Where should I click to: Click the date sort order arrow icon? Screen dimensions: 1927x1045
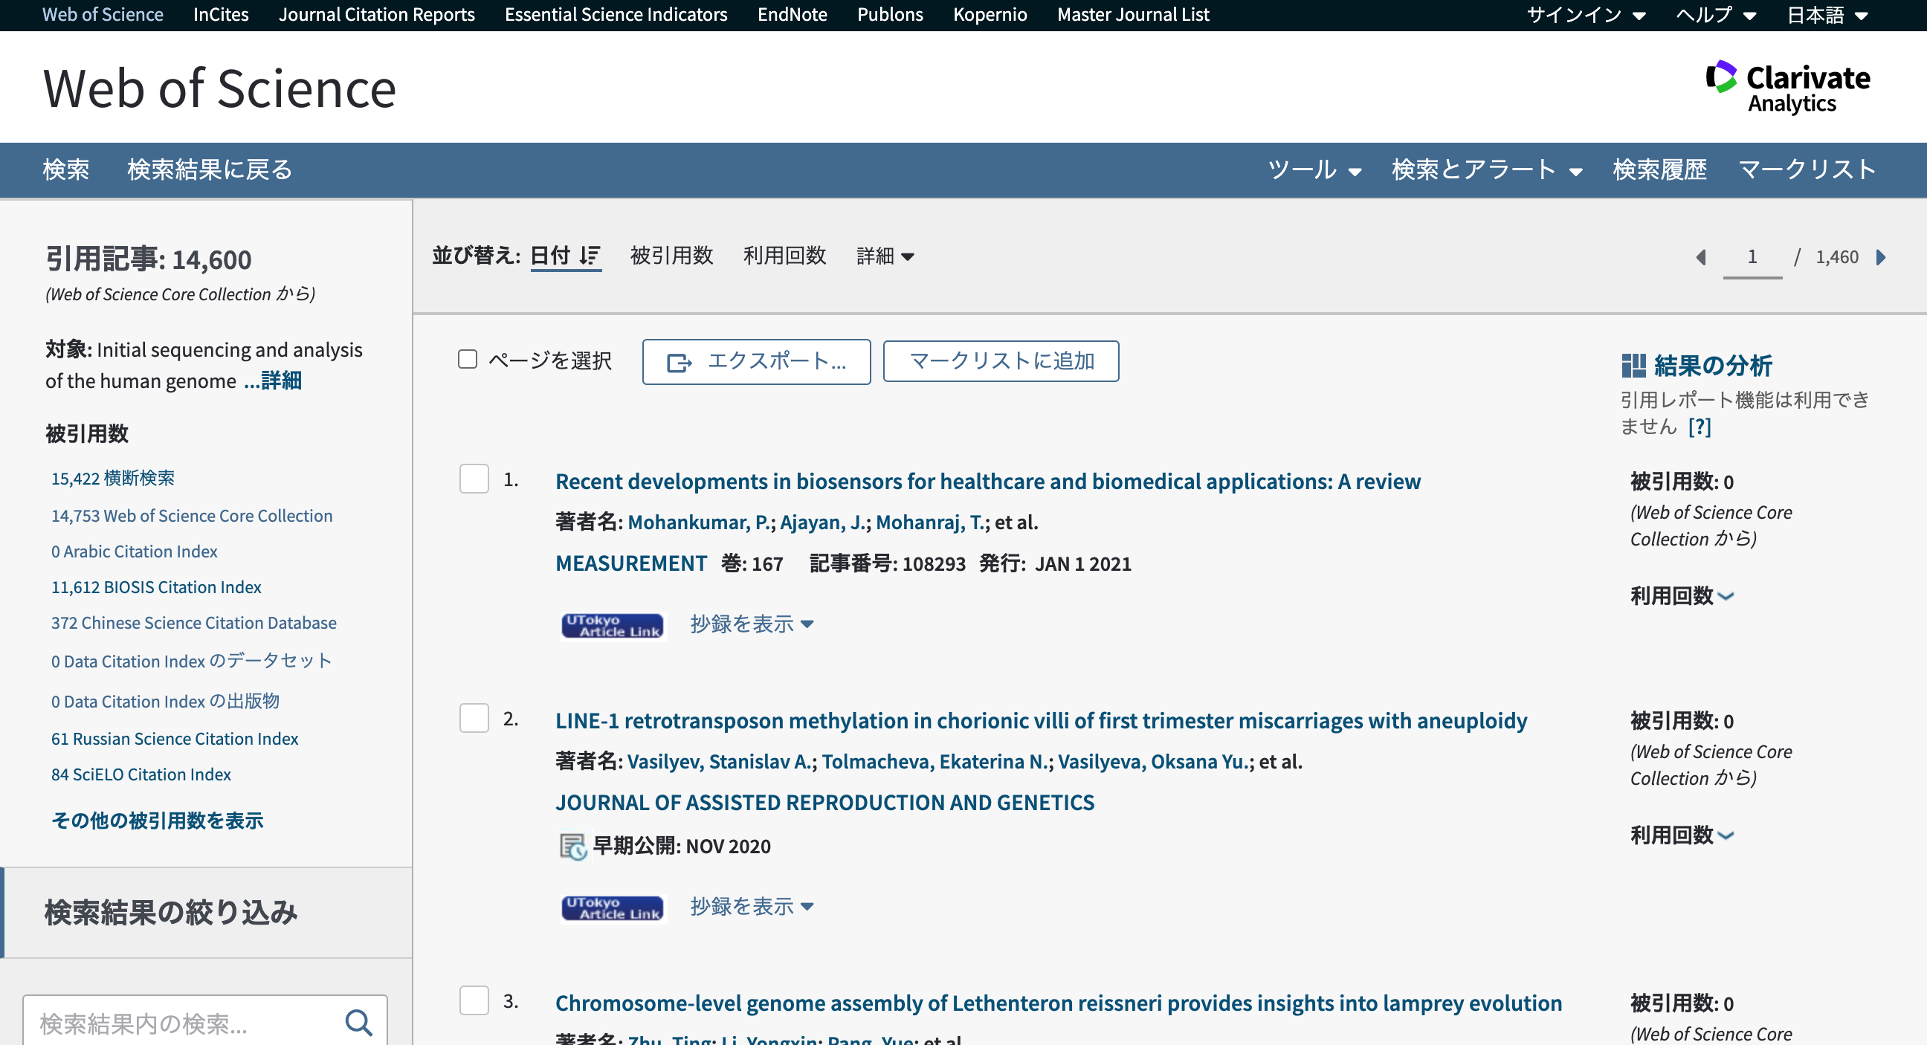pyautogui.click(x=590, y=255)
